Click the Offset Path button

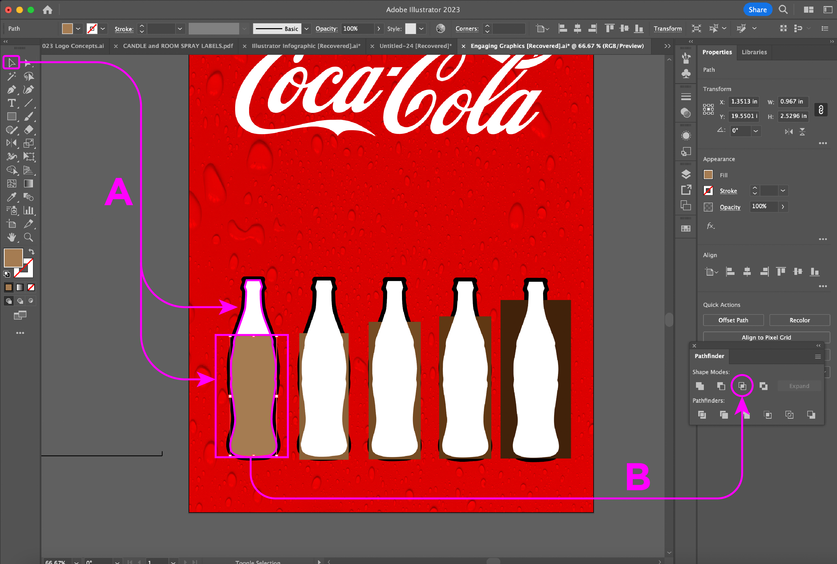(733, 320)
